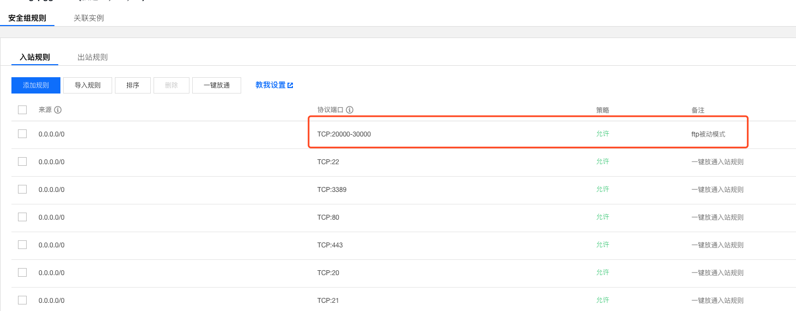Click the greyed 删除 button
The height and width of the screenshot is (311, 796).
click(172, 85)
